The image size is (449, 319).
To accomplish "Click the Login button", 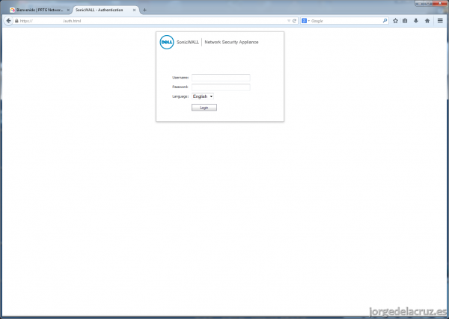I will pos(204,108).
